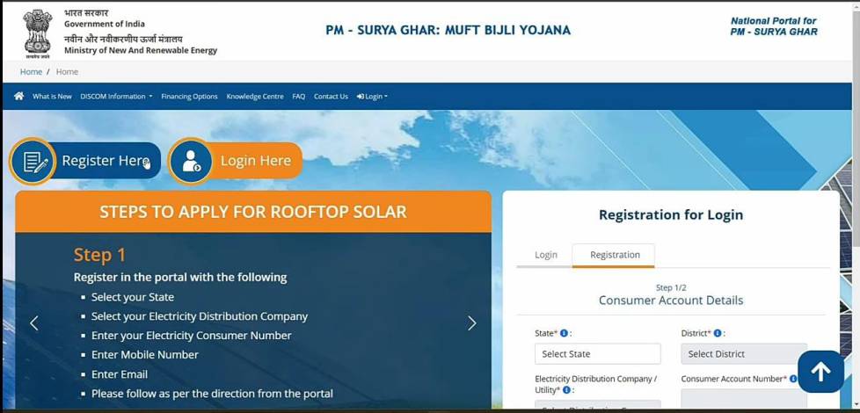
Task: Click 'Enter Email' list item
Action: [x=119, y=374]
